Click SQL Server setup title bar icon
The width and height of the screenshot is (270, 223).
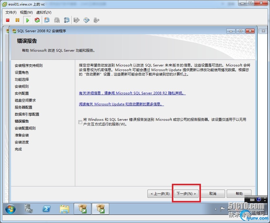click(14, 31)
